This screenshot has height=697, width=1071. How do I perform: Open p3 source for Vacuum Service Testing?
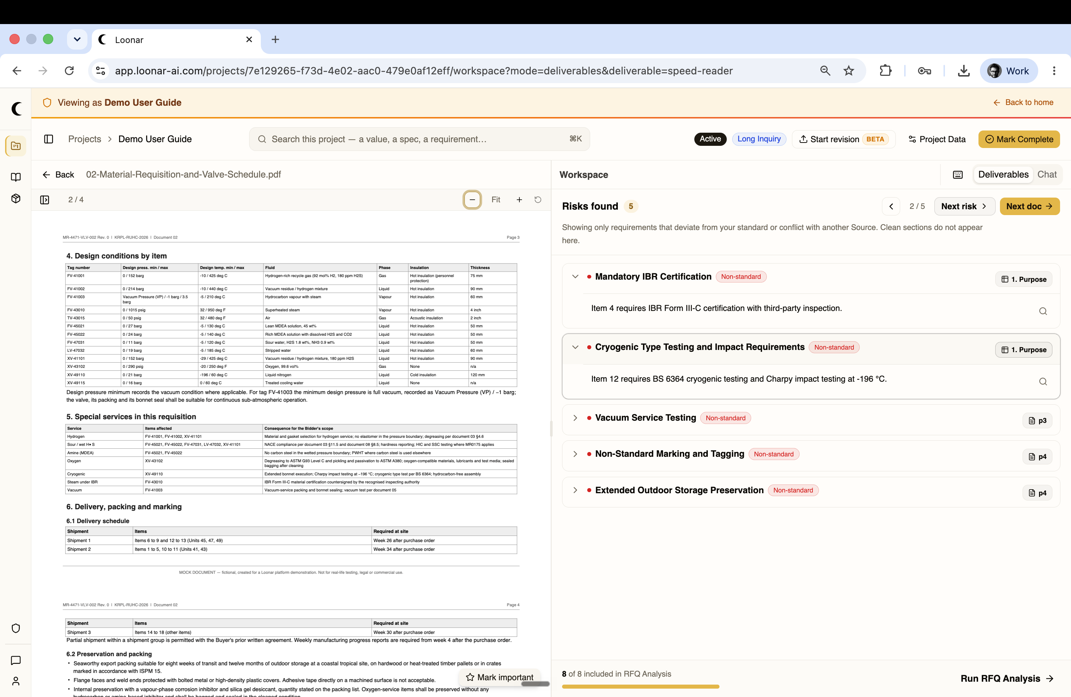pyautogui.click(x=1037, y=421)
